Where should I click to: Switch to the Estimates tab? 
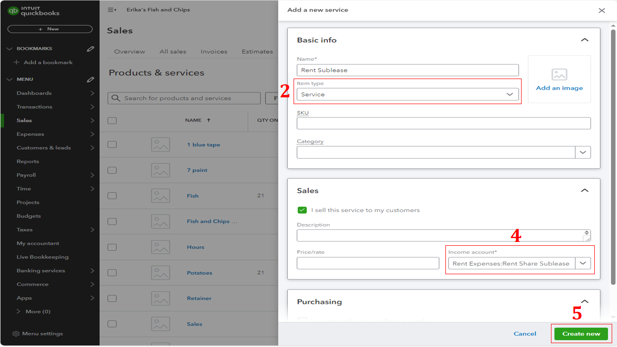pyautogui.click(x=257, y=52)
